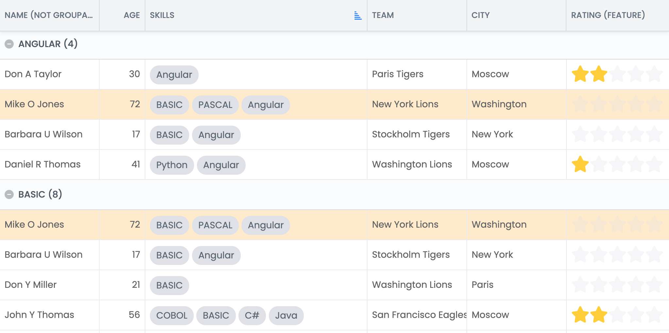This screenshot has height=333, width=669.
Task: Set Daniel R Thomas rating to three stars
Action: [617, 164]
